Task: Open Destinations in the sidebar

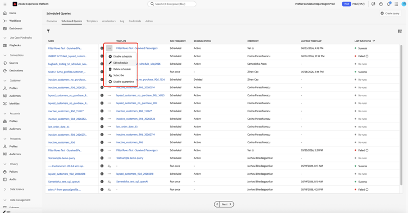Action: coord(16,71)
